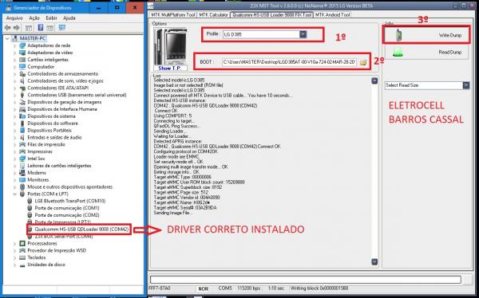Click the phone image above Show T.P.
This screenshot has height=298, width=479.
click(x=170, y=46)
